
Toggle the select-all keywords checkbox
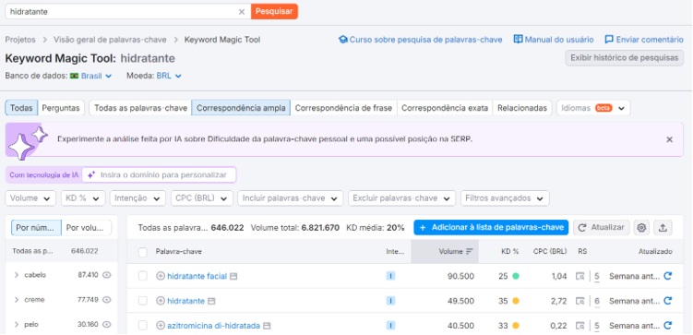click(143, 252)
